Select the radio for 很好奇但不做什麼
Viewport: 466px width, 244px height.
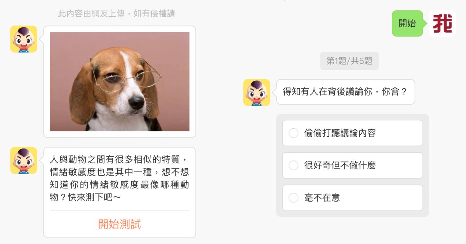[294, 166]
